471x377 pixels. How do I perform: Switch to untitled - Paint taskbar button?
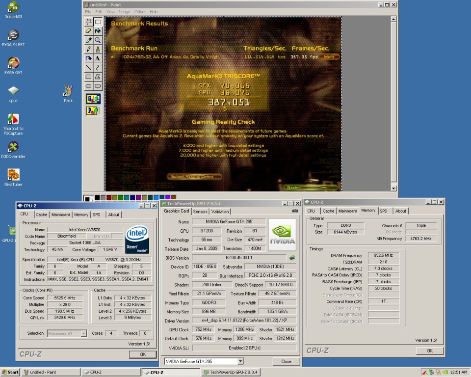[51, 372]
